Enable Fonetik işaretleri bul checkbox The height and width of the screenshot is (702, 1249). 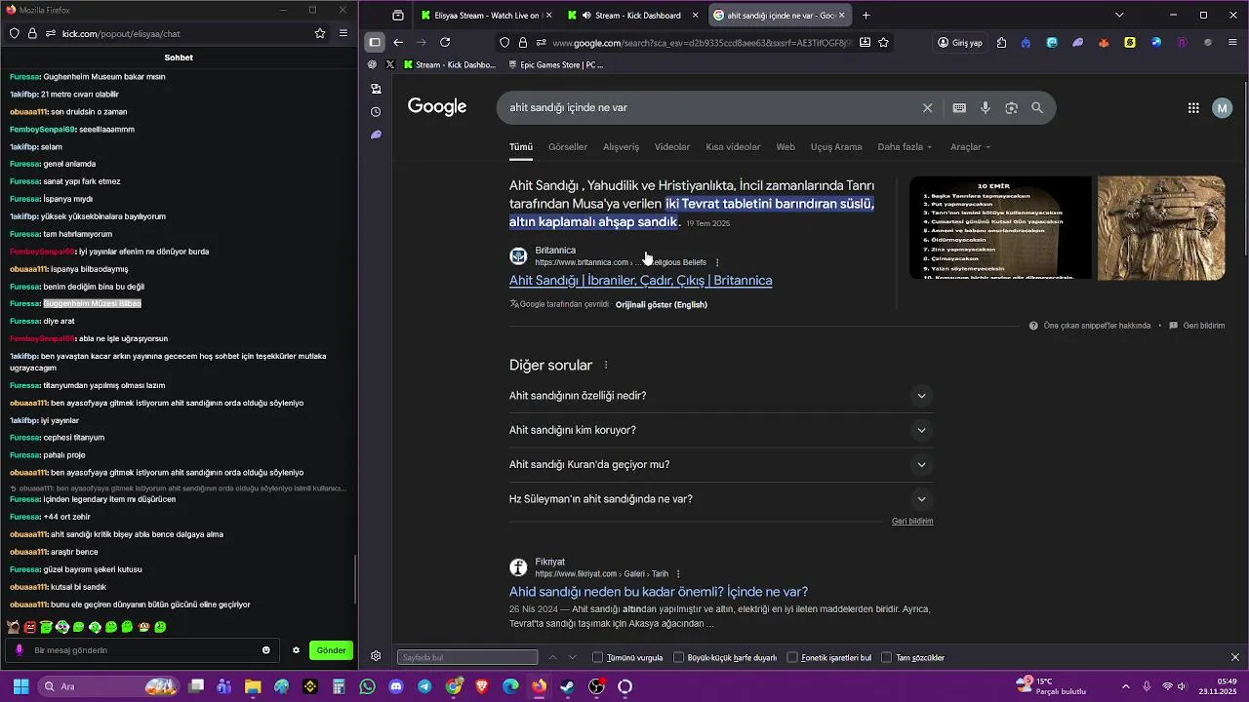[x=792, y=658]
